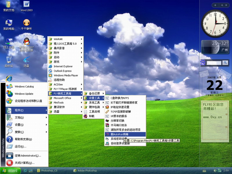This screenshot has height=174, width=232.
Task: Open the IP地址快速设置 tool
Action: click(x=125, y=107)
